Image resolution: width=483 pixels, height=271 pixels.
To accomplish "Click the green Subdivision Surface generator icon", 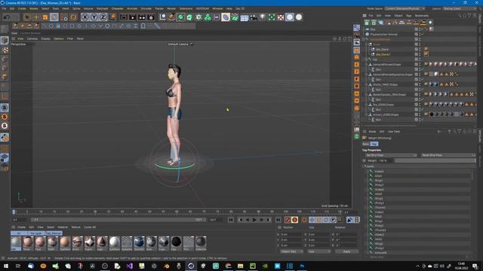I will point(180,17).
